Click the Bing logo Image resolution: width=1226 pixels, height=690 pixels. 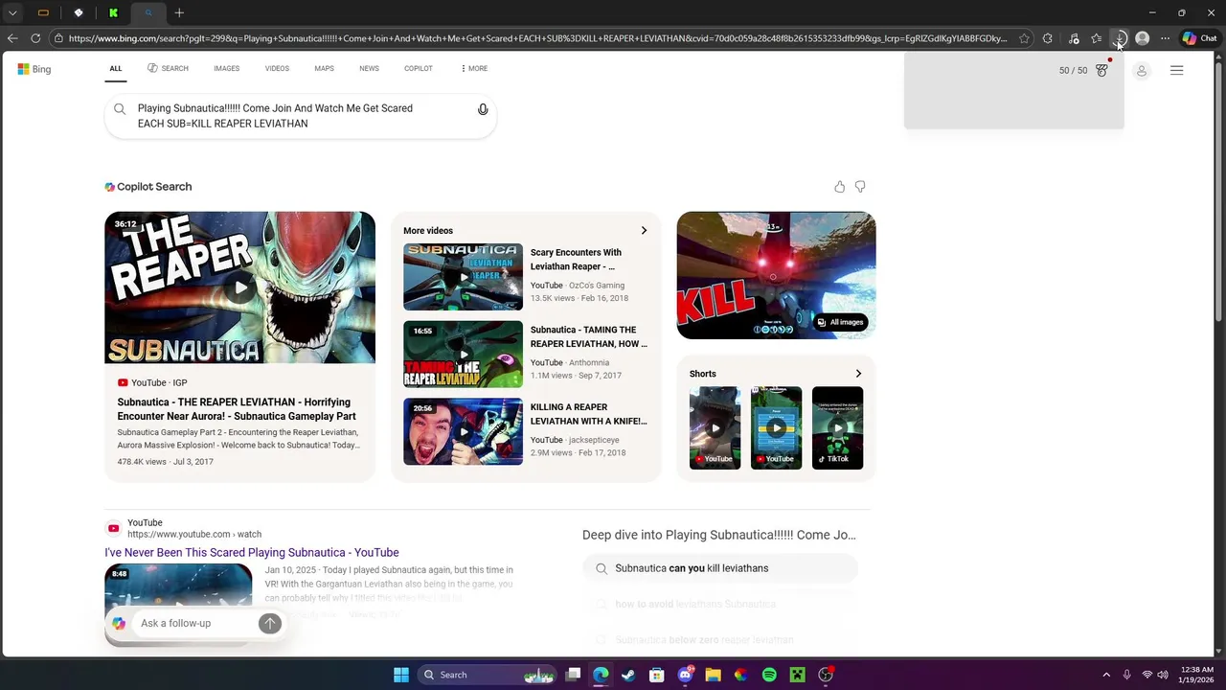(x=34, y=69)
